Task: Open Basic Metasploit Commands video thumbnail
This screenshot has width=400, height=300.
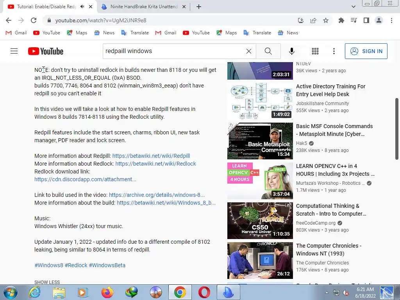Action: 260,141
